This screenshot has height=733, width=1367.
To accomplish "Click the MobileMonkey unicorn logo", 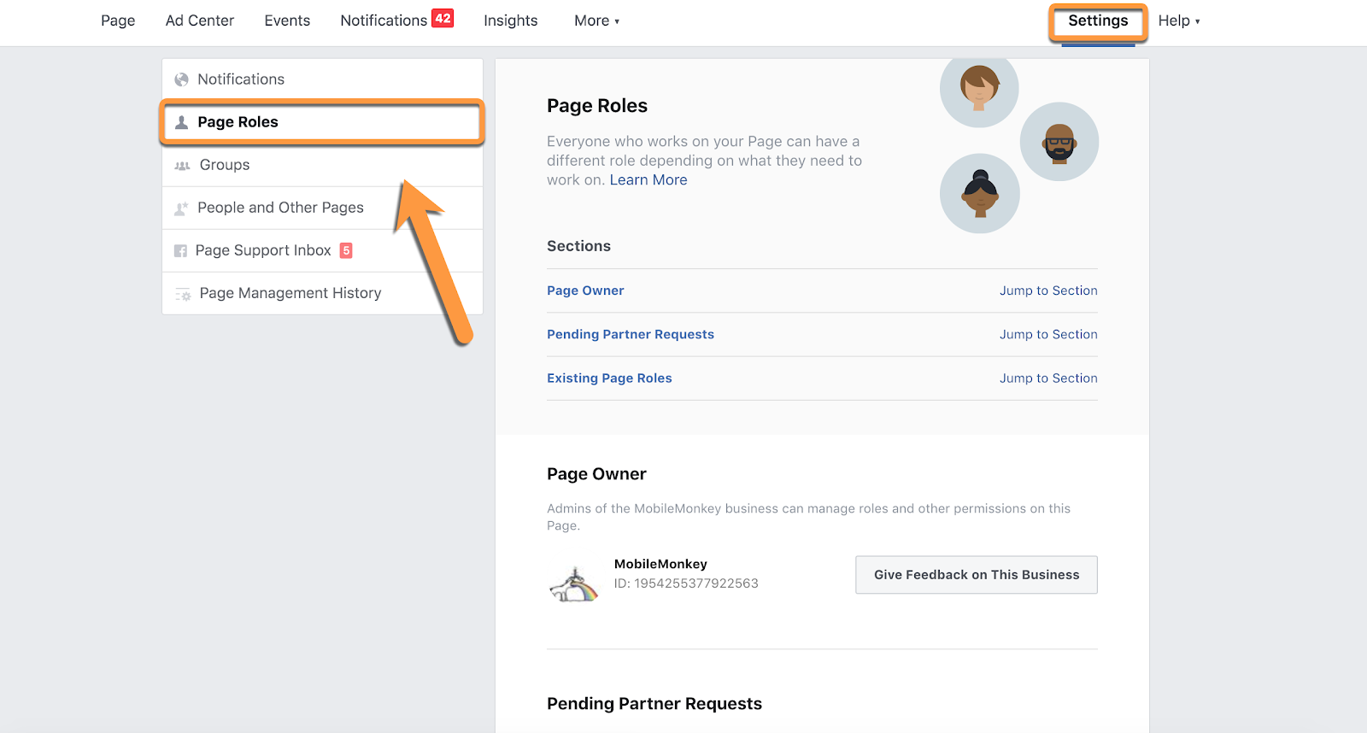I will click(573, 585).
